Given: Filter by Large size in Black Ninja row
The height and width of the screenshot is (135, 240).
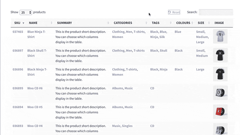Looking at the screenshot, I should 200,69.
